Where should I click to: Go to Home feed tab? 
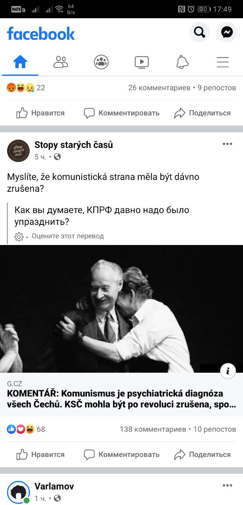(x=20, y=62)
